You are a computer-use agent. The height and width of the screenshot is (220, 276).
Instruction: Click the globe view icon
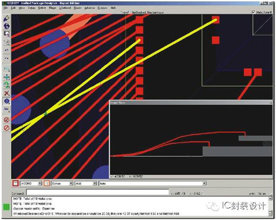click(7, 26)
